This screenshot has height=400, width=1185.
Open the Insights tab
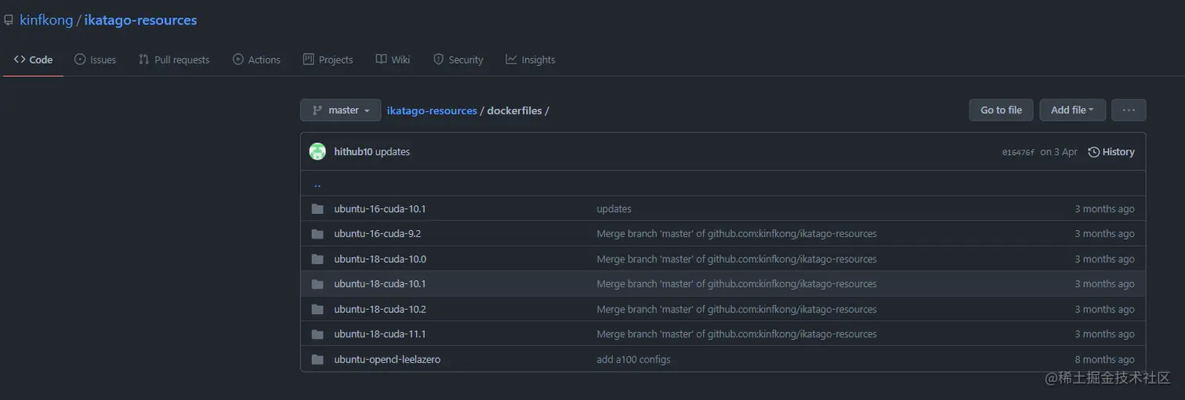click(x=531, y=59)
